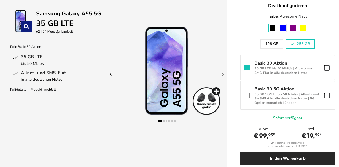Screen dimensions: 339x167
Task: Advance to next product image arrow
Action: (x=222, y=74)
